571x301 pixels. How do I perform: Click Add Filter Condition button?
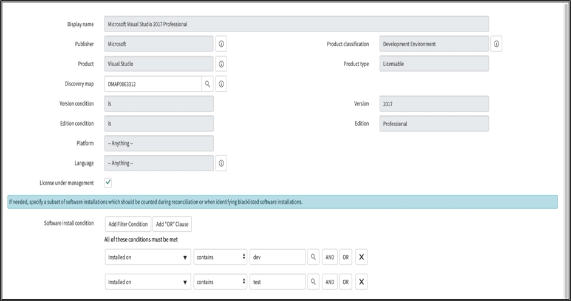[128, 224]
